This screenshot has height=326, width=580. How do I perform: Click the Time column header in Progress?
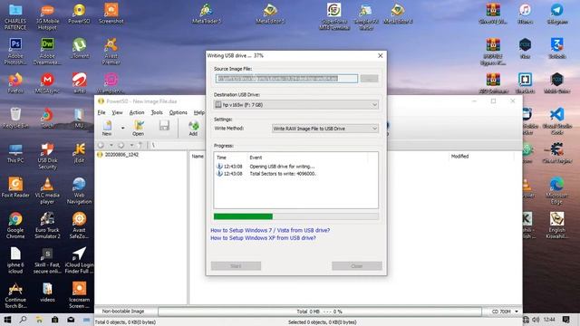[221, 158]
